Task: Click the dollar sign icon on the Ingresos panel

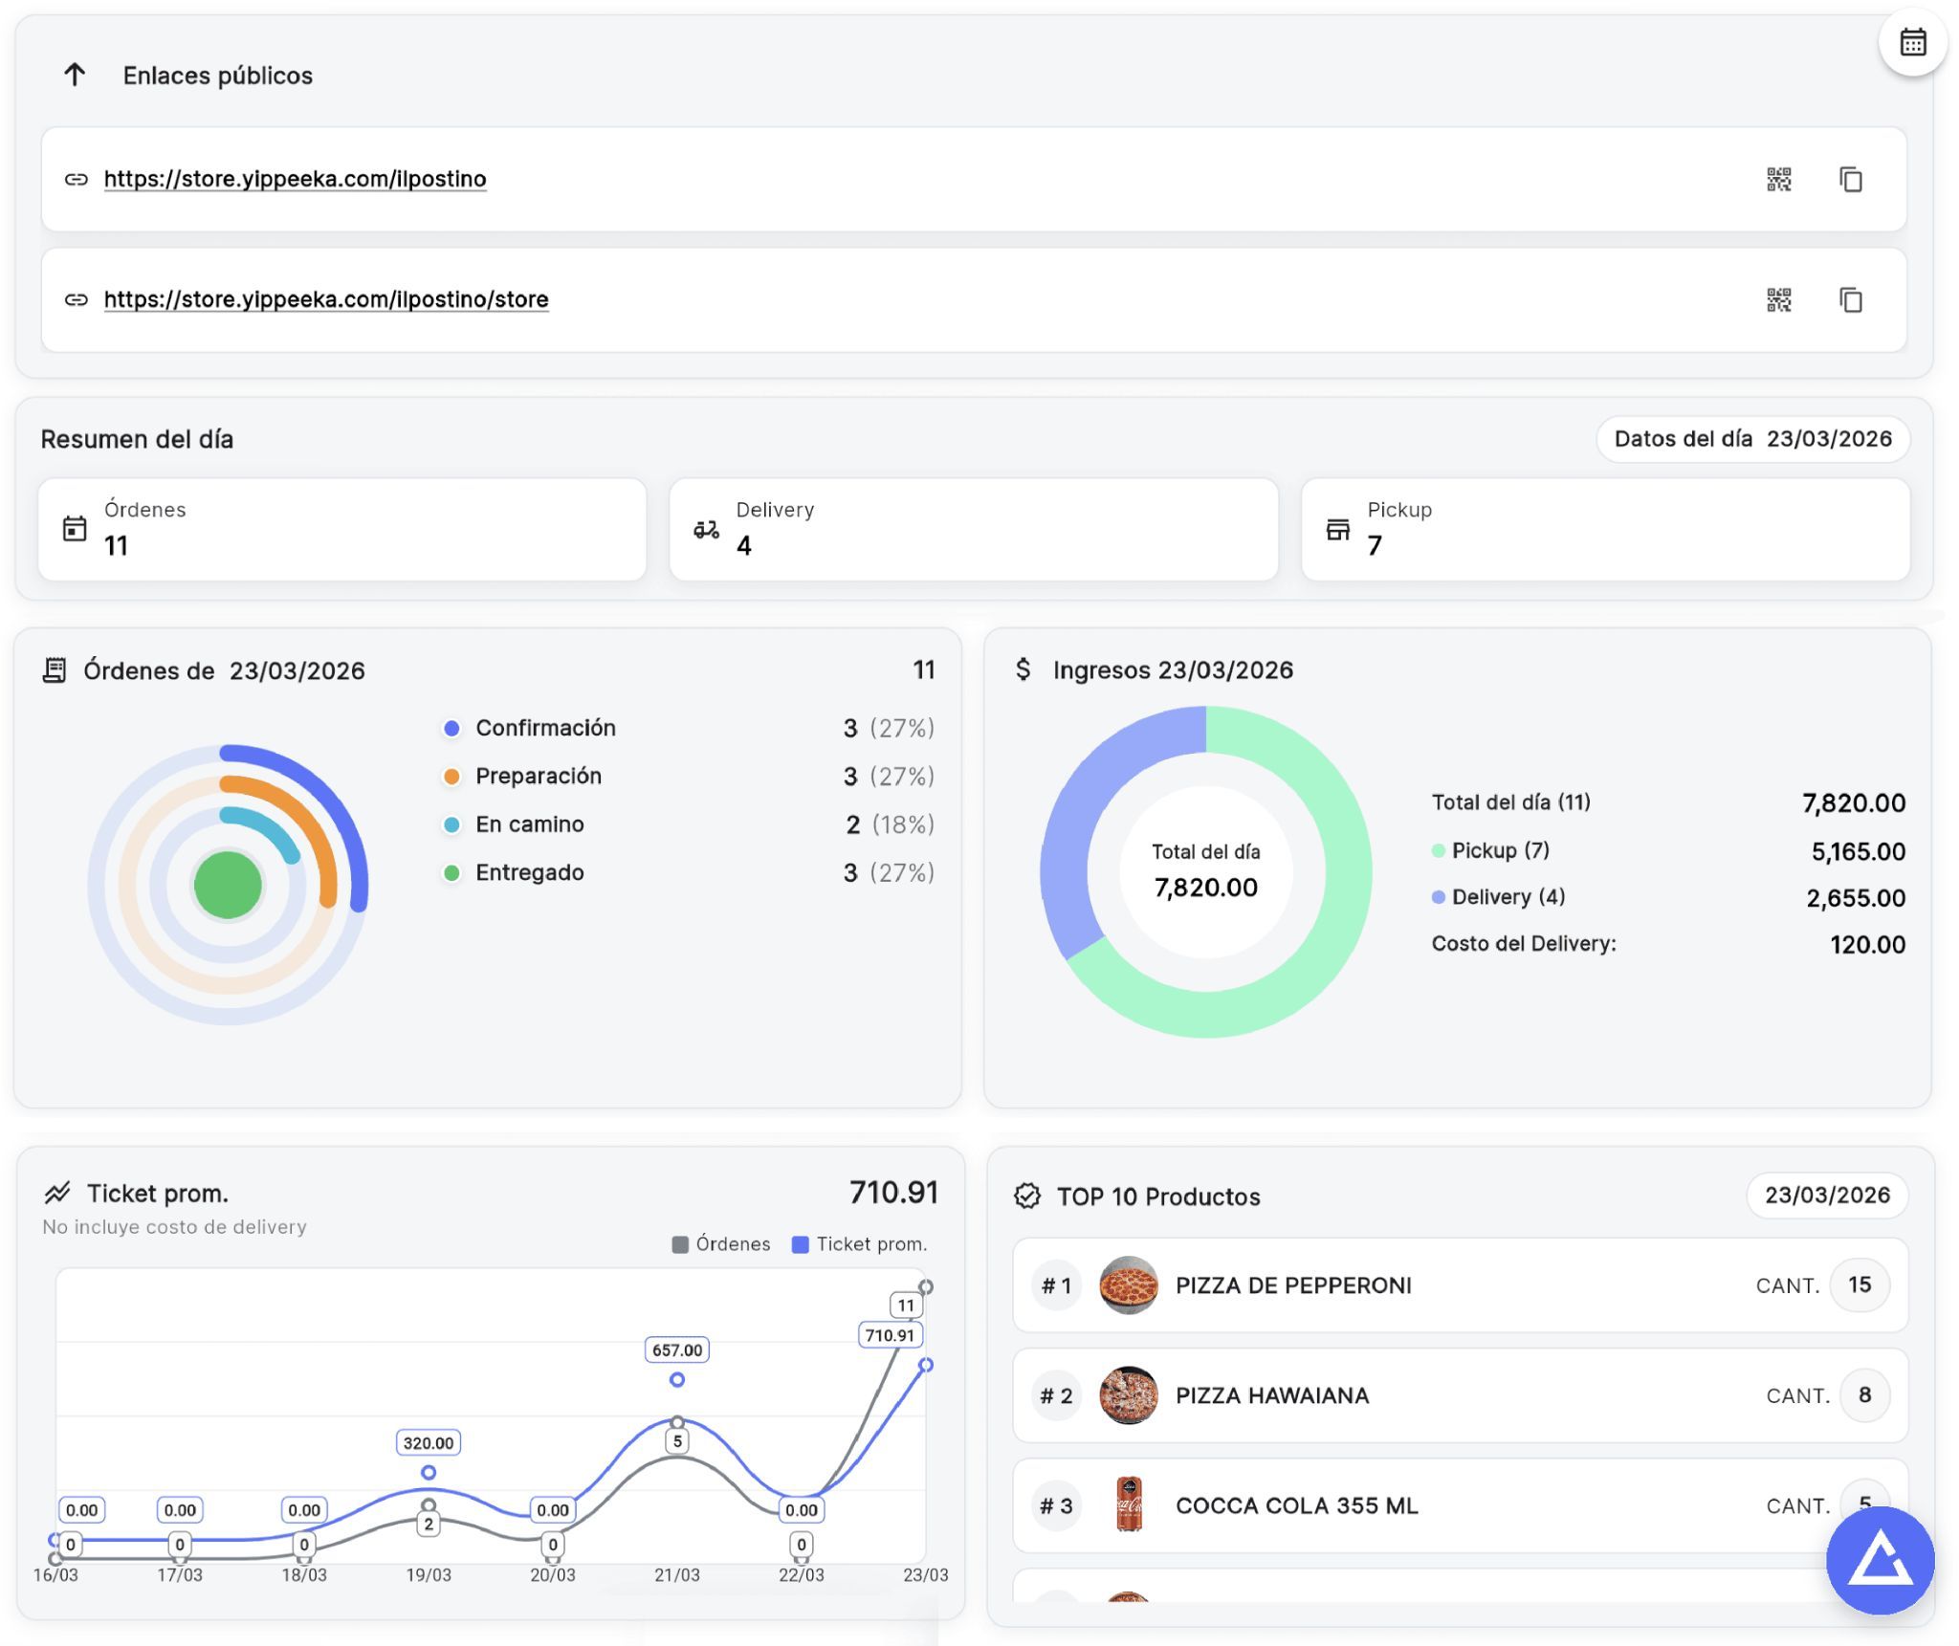Action: [x=1023, y=669]
